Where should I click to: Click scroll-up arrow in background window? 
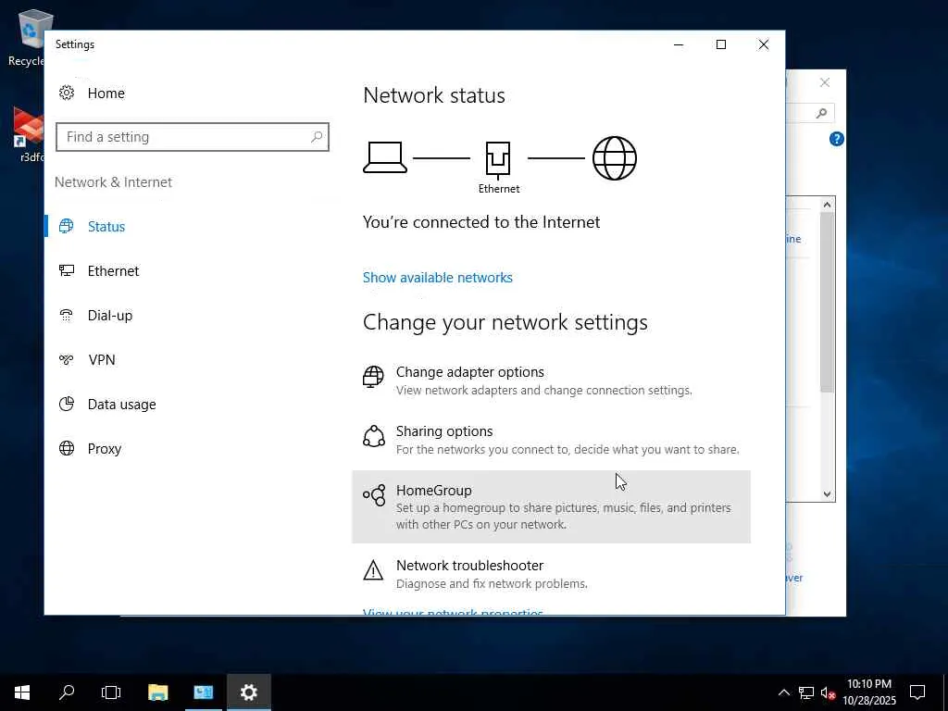coord(827,205)
